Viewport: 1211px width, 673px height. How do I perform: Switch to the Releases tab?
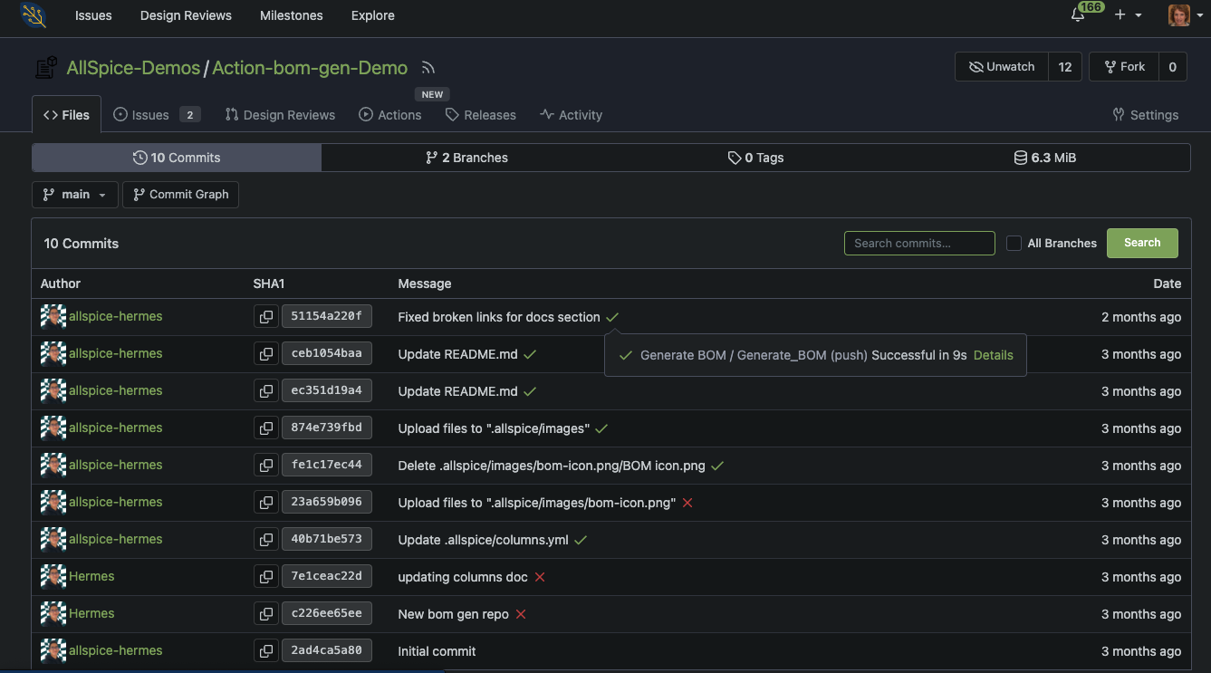(x=481, y=115)
